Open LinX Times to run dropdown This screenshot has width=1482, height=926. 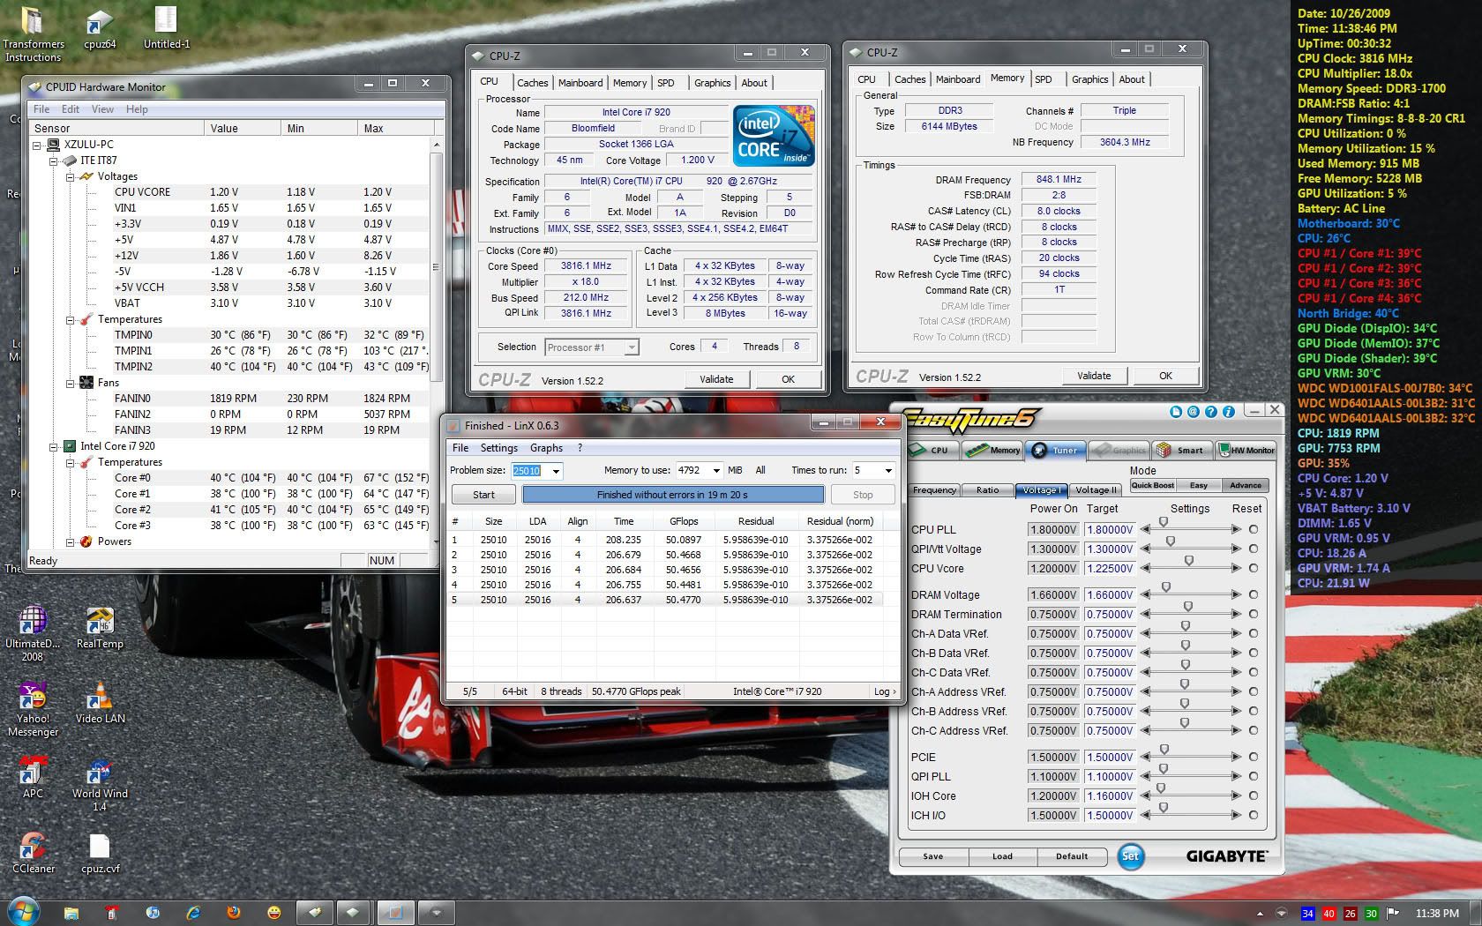point(887,470)
